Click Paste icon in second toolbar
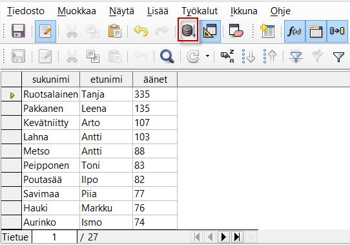 114,56
